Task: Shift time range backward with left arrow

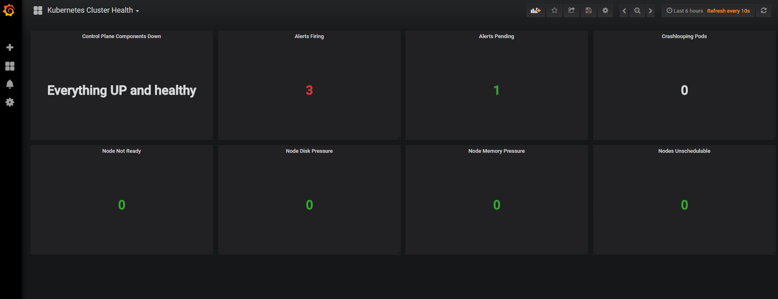Action: (x=624, y=11)
